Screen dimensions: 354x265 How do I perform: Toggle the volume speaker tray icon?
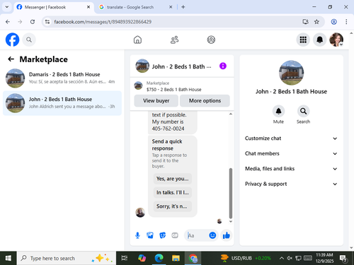pyautogui.click(x=290, y=258)
